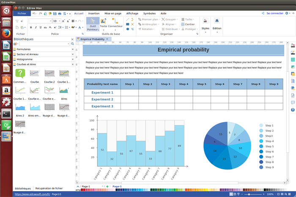Expand the font size dropdown
The image size is (296, 197).
[x=59, y=21]
